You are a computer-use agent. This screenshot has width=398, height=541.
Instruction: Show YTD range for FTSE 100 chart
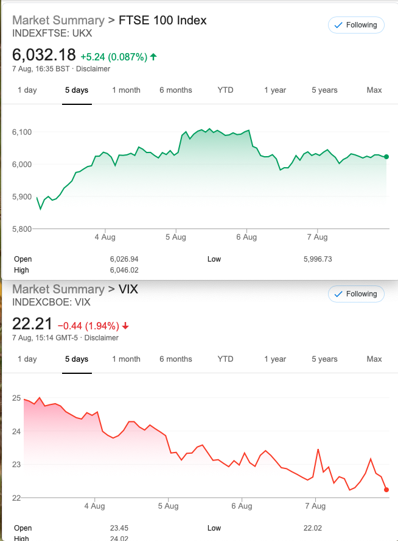point(225,90)
